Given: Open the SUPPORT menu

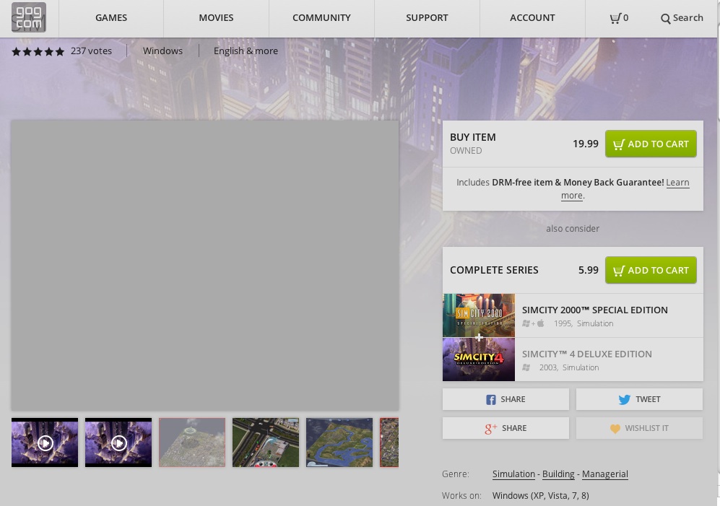Looking at the screenshot, I should [427, 18].
